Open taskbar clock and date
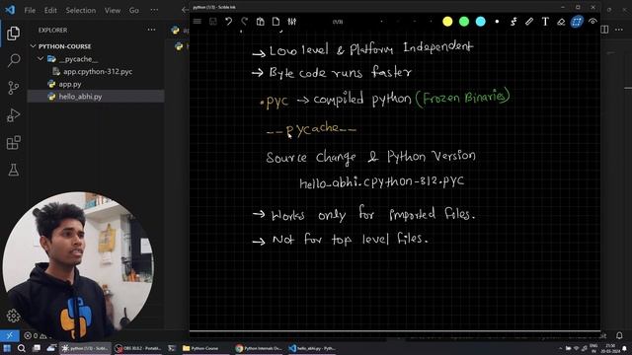This screenshot has height=355, width=632. click(610, 348)
